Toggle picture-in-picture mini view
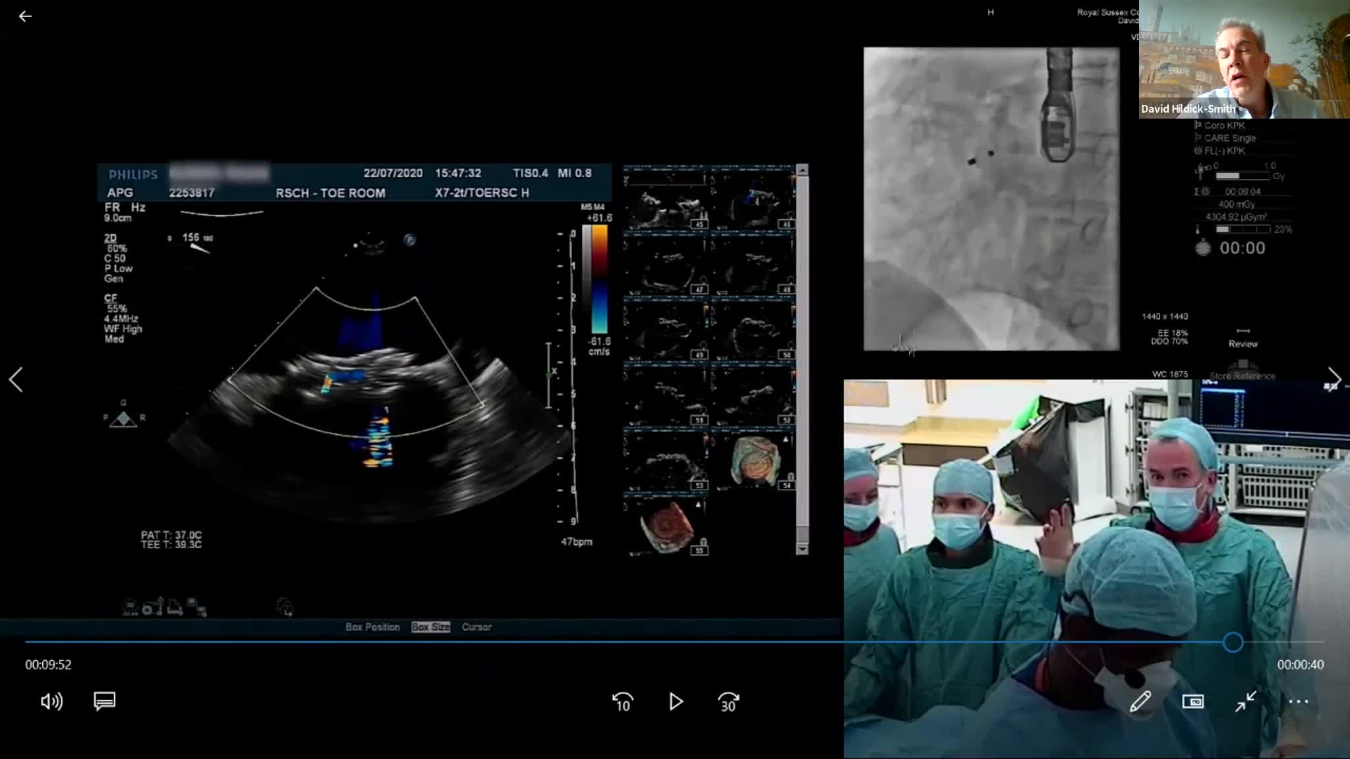 (x=1192, y=702)
